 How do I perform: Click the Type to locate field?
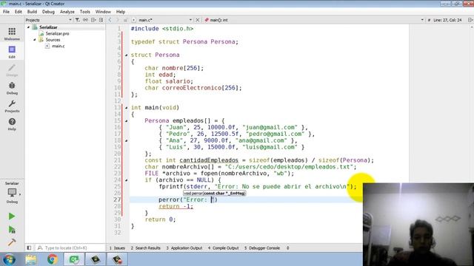point(70,248)
